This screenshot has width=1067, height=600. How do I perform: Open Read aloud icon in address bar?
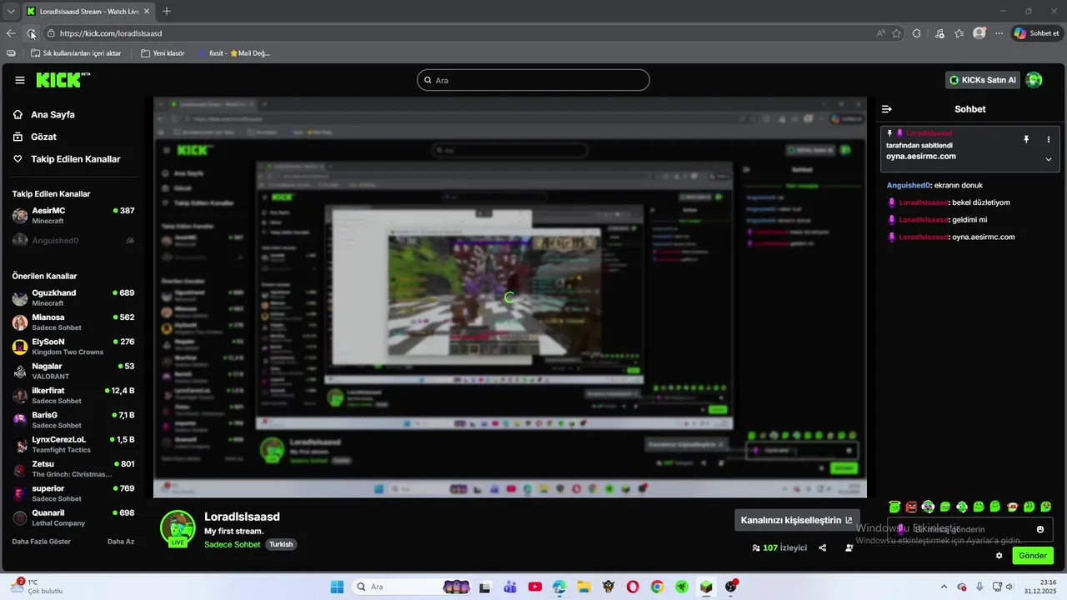click(880, 33)
